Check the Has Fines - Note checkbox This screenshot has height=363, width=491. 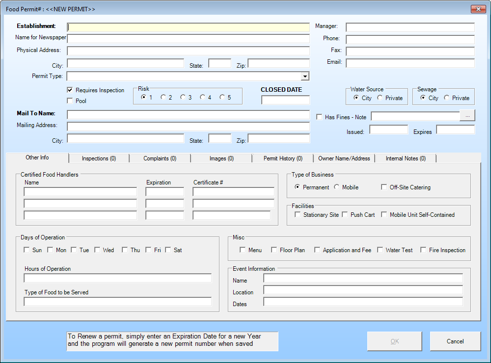[319, 117]
